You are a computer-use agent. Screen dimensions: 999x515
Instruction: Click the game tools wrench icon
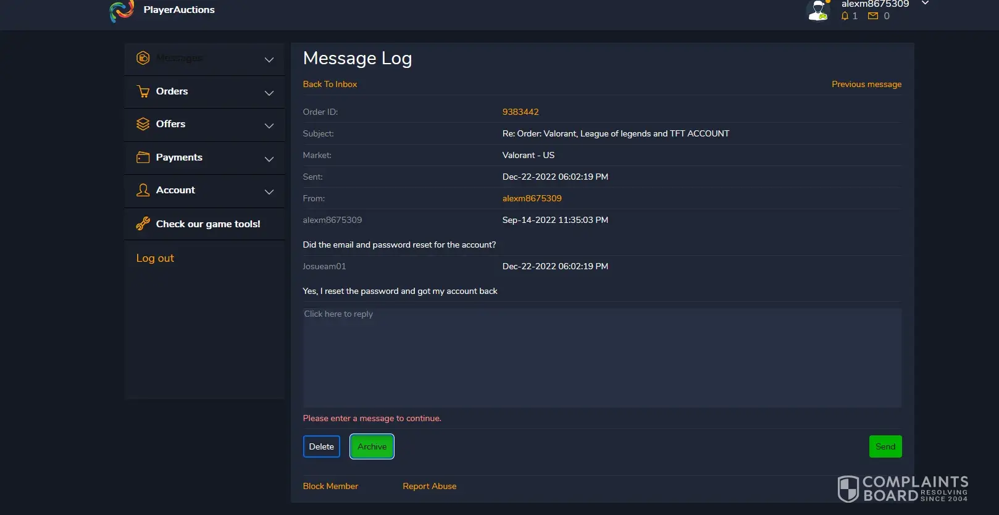click(143, 224)
